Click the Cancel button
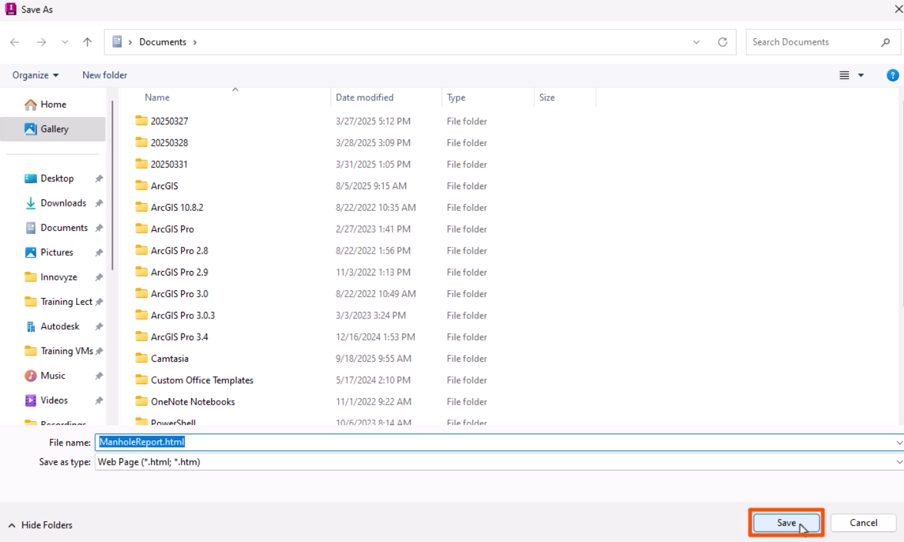Image resolution: width=904 pixels, height=542 pixels. [x=863, y=522]
